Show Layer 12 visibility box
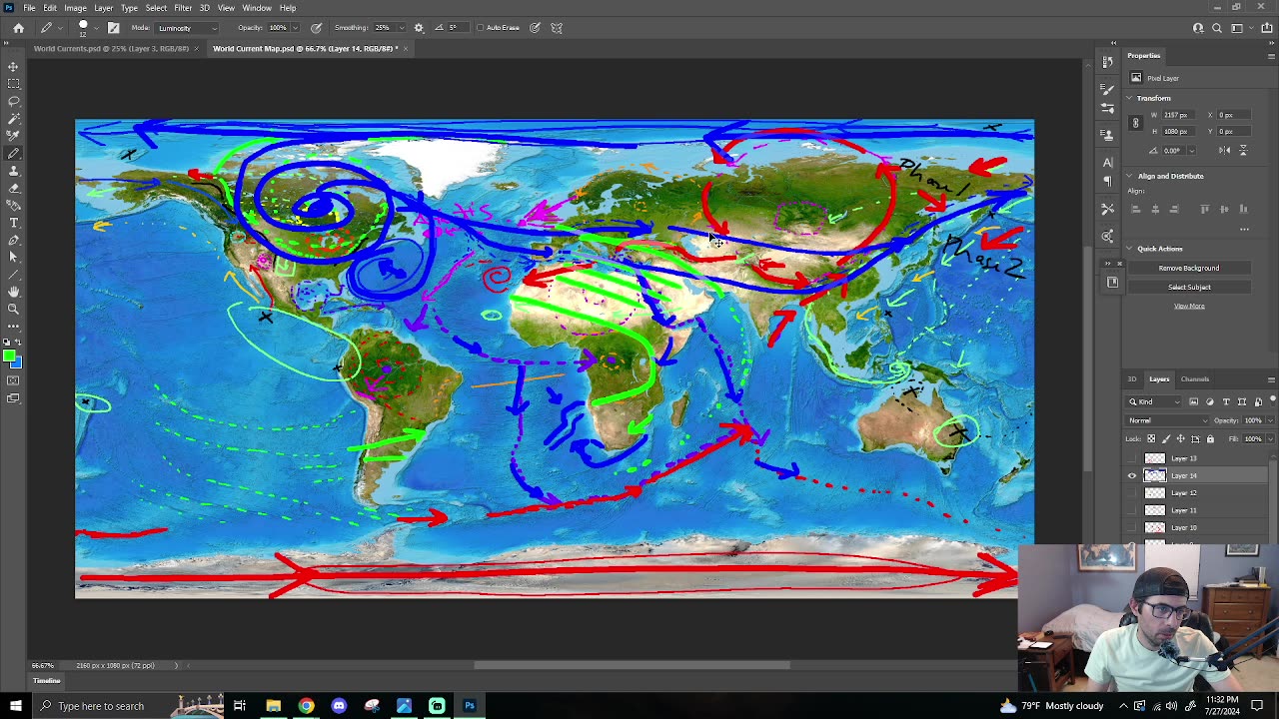 [x=1132, y=493]
